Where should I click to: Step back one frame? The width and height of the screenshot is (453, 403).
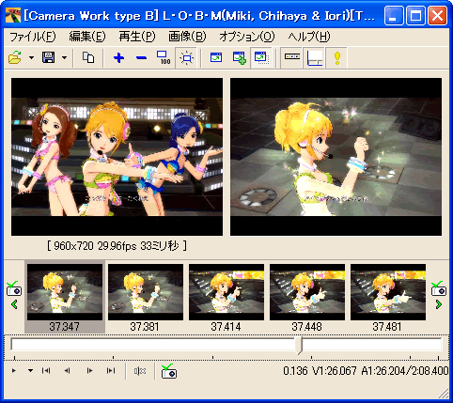click(x=67, y=371)
